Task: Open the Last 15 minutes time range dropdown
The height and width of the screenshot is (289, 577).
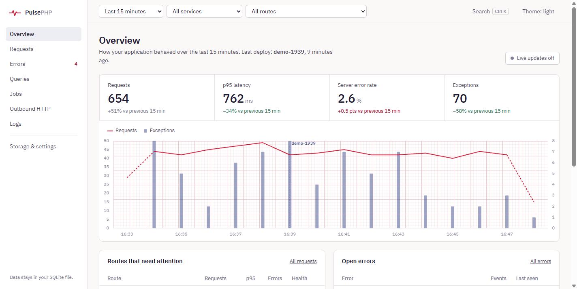Action: (131, 11)
